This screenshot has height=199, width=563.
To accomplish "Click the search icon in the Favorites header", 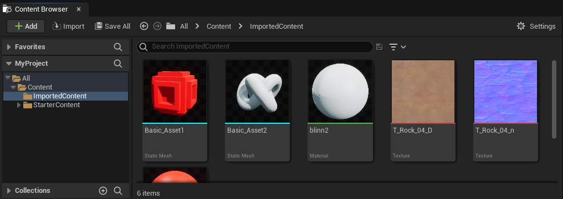I will point(118,47).
